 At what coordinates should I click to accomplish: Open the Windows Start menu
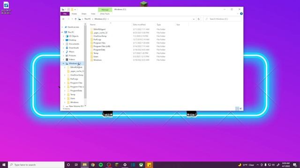tap(4, 165)
